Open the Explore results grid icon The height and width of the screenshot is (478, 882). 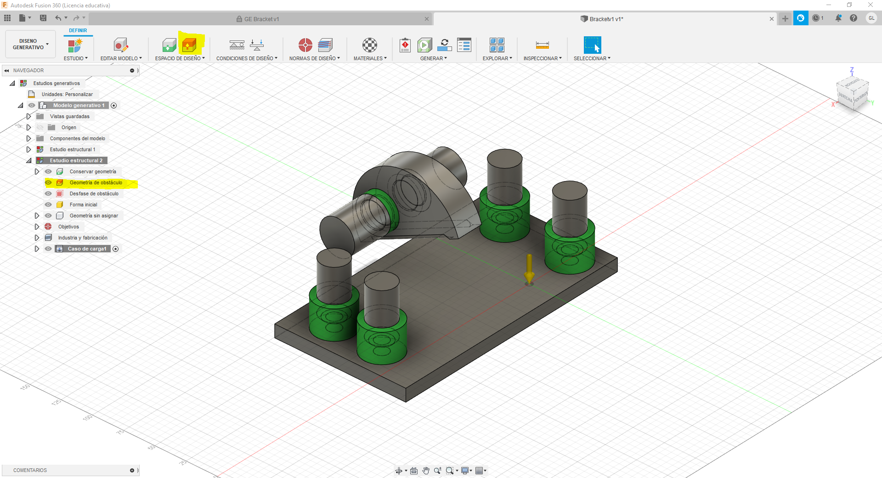pos(497,45)
